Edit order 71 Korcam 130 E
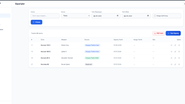 point(175,45)
